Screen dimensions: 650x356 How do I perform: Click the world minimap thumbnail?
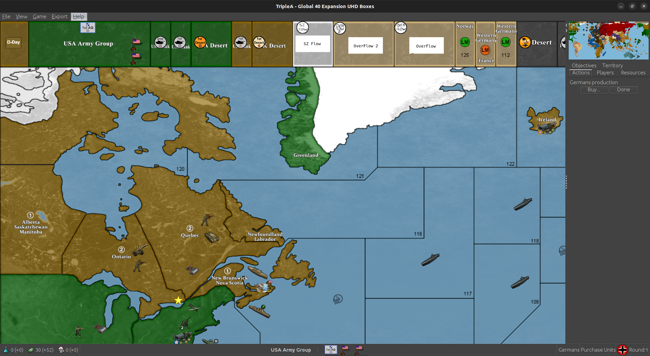pos(608,41)
